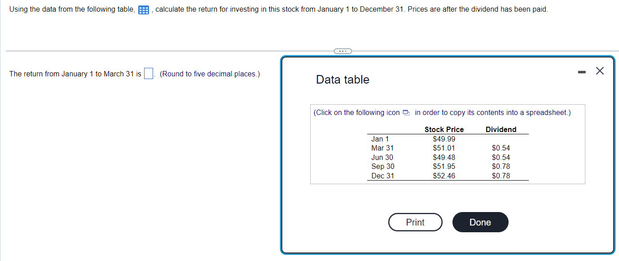
Task: Click the copy-to-spreadsheet icon
Action: tap(406, 112)
